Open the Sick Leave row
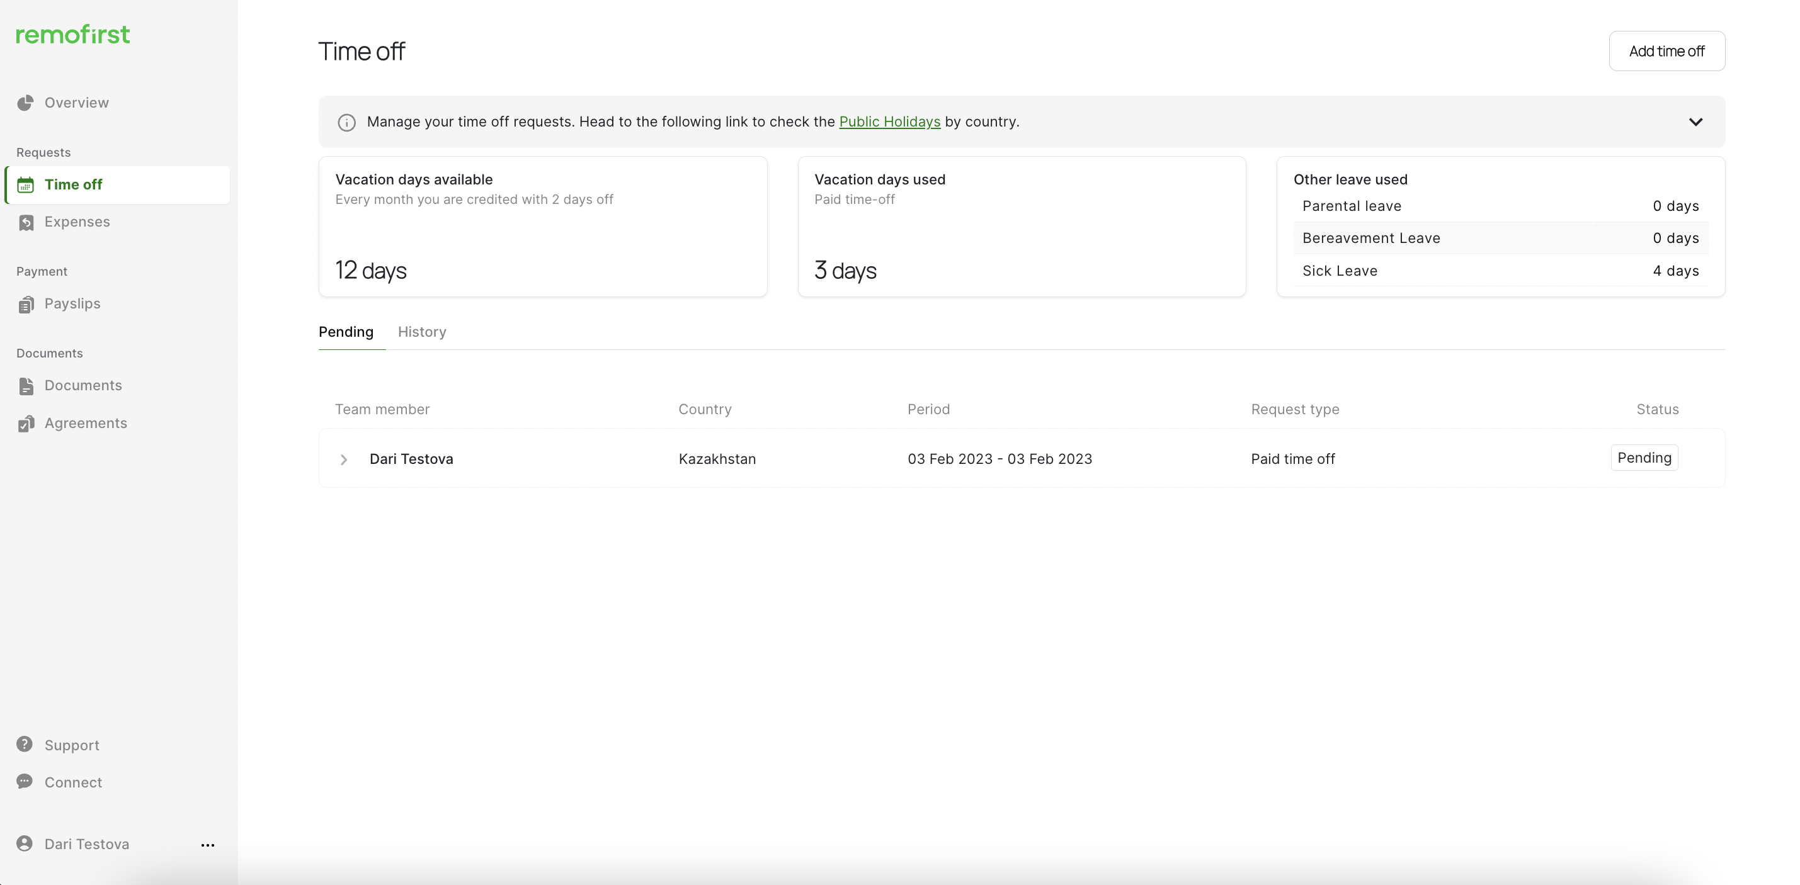Screen dimensions: 1800x885 pos(1500,271)
